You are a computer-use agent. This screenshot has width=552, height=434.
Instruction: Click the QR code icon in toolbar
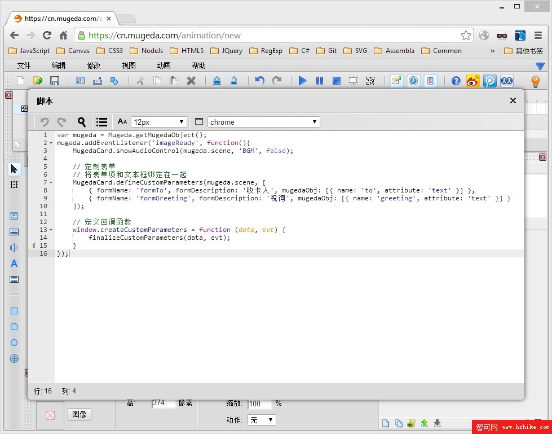click(370, 81)
